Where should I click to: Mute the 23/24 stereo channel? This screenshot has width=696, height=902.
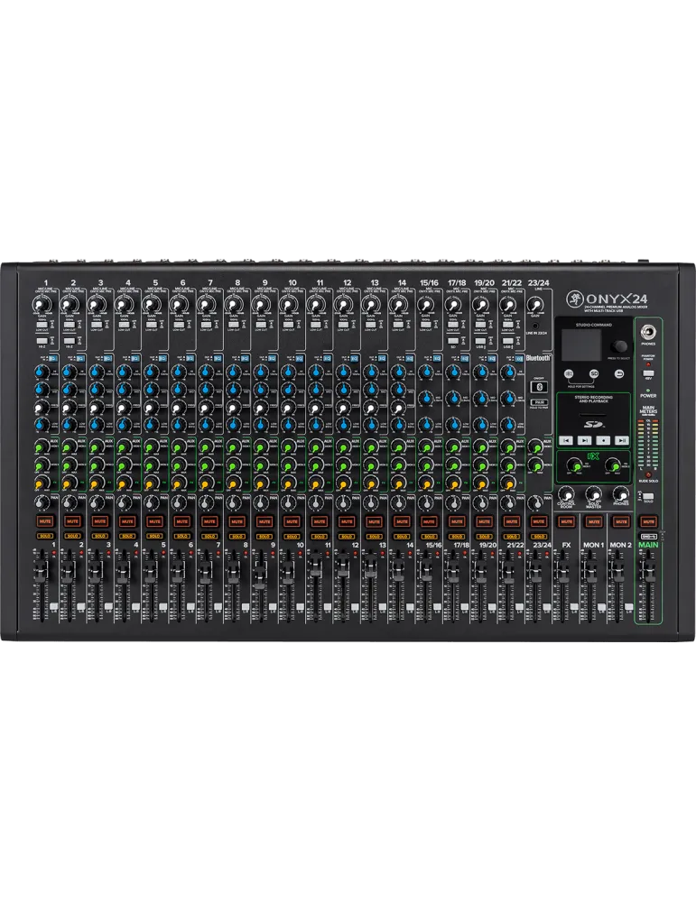click(538, 521)
